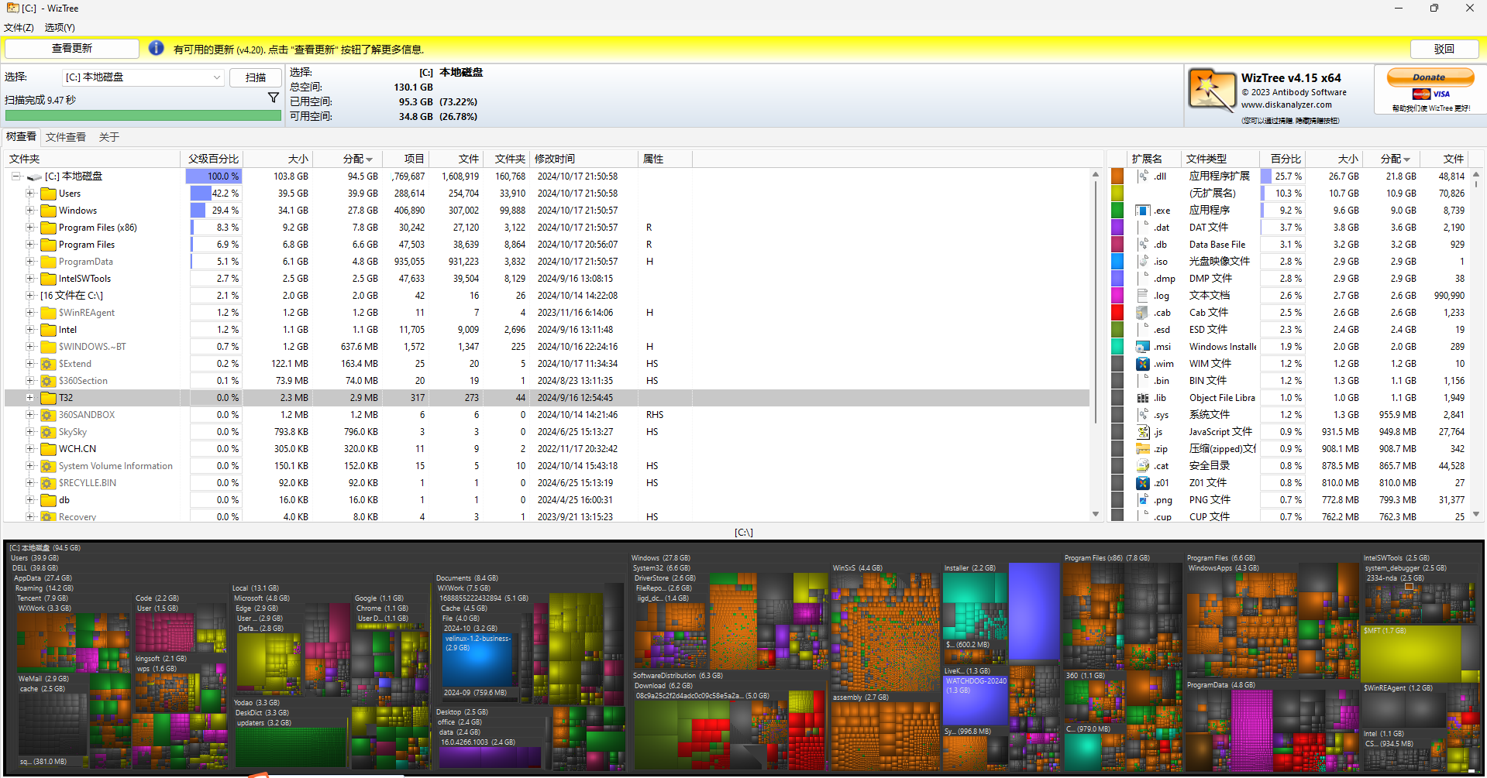Select the 360SANDBOX folder row
The height and width of the screenshot is (778, 1487).
click(547, 415)
